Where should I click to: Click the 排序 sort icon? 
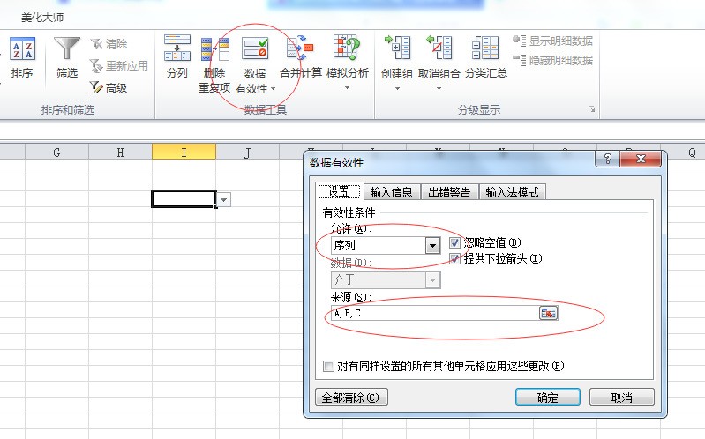click(x=22, y=48)
